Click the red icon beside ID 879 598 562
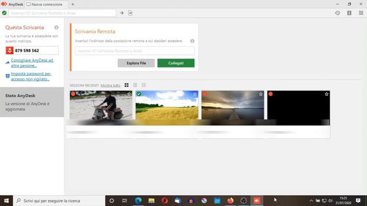This screenshot has width=367, height=206. point(10,50)
